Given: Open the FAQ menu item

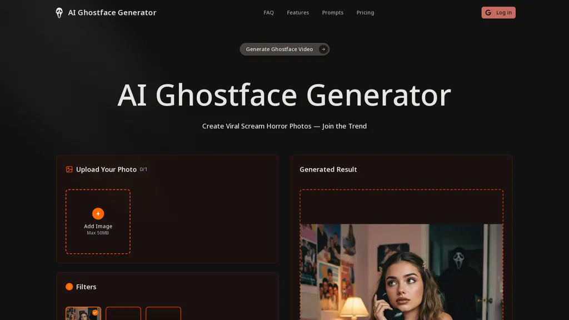Looking at the screenshot, I should coord(268,13).
